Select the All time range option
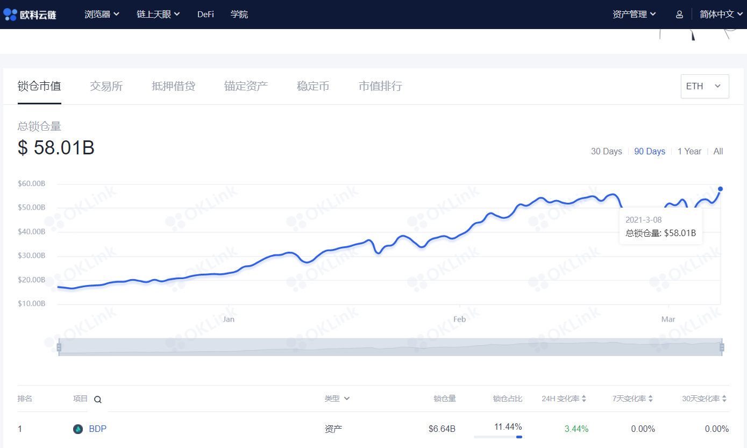The width and height of the screenshot is (747, 448). (718, 151)
